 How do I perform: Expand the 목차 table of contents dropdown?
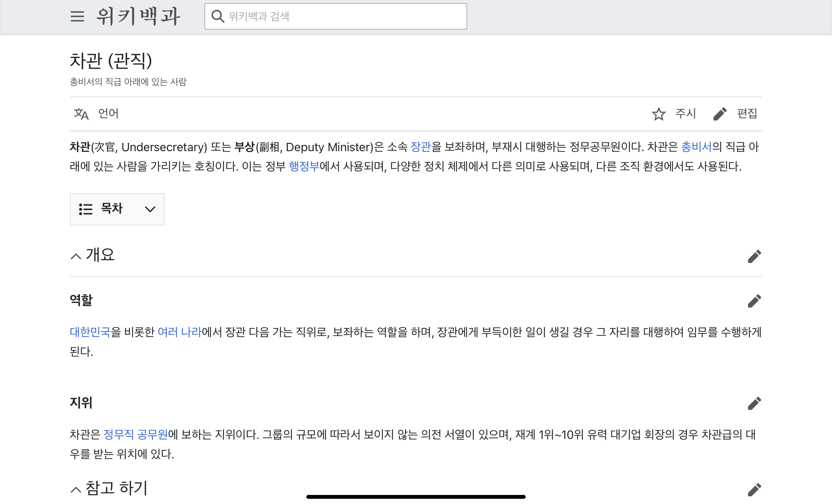[x=117, y=209]
